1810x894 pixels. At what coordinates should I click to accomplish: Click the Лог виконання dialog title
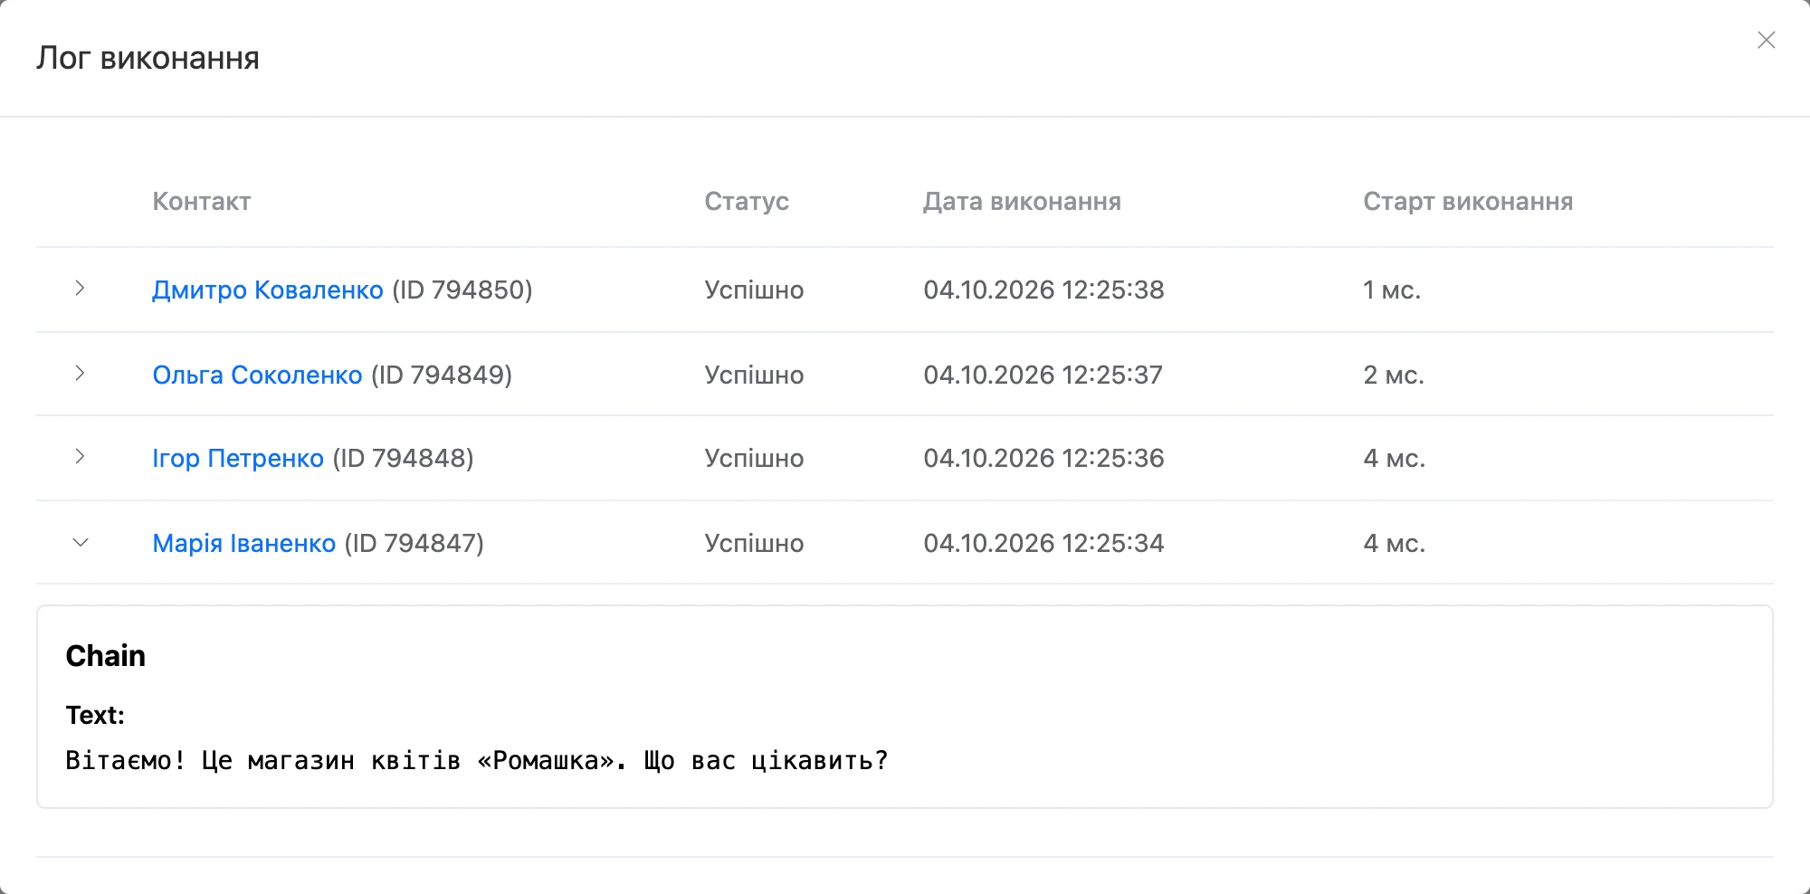click(148, 58)
